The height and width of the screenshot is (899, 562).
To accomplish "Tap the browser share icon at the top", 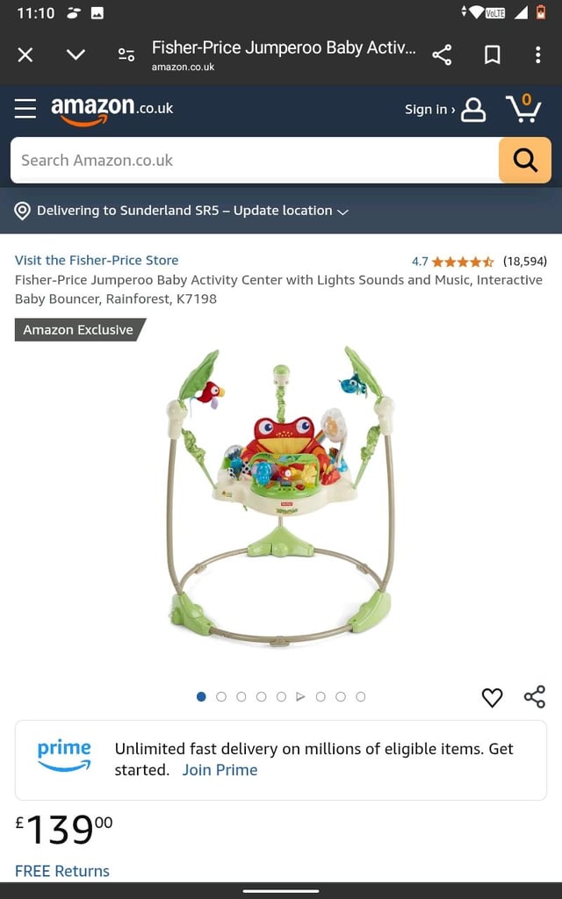I will (442, 55).
